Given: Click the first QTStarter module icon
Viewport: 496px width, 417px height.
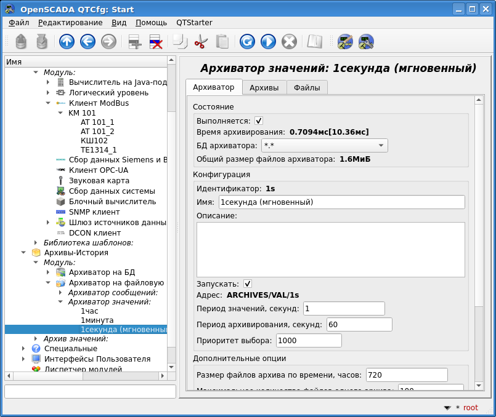Looking at the screenshot, I should [345, 42].
